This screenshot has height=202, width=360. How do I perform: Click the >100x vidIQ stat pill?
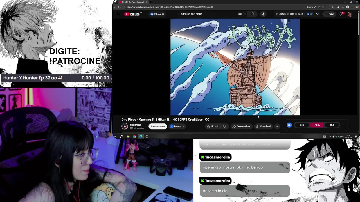click(317, 125)
